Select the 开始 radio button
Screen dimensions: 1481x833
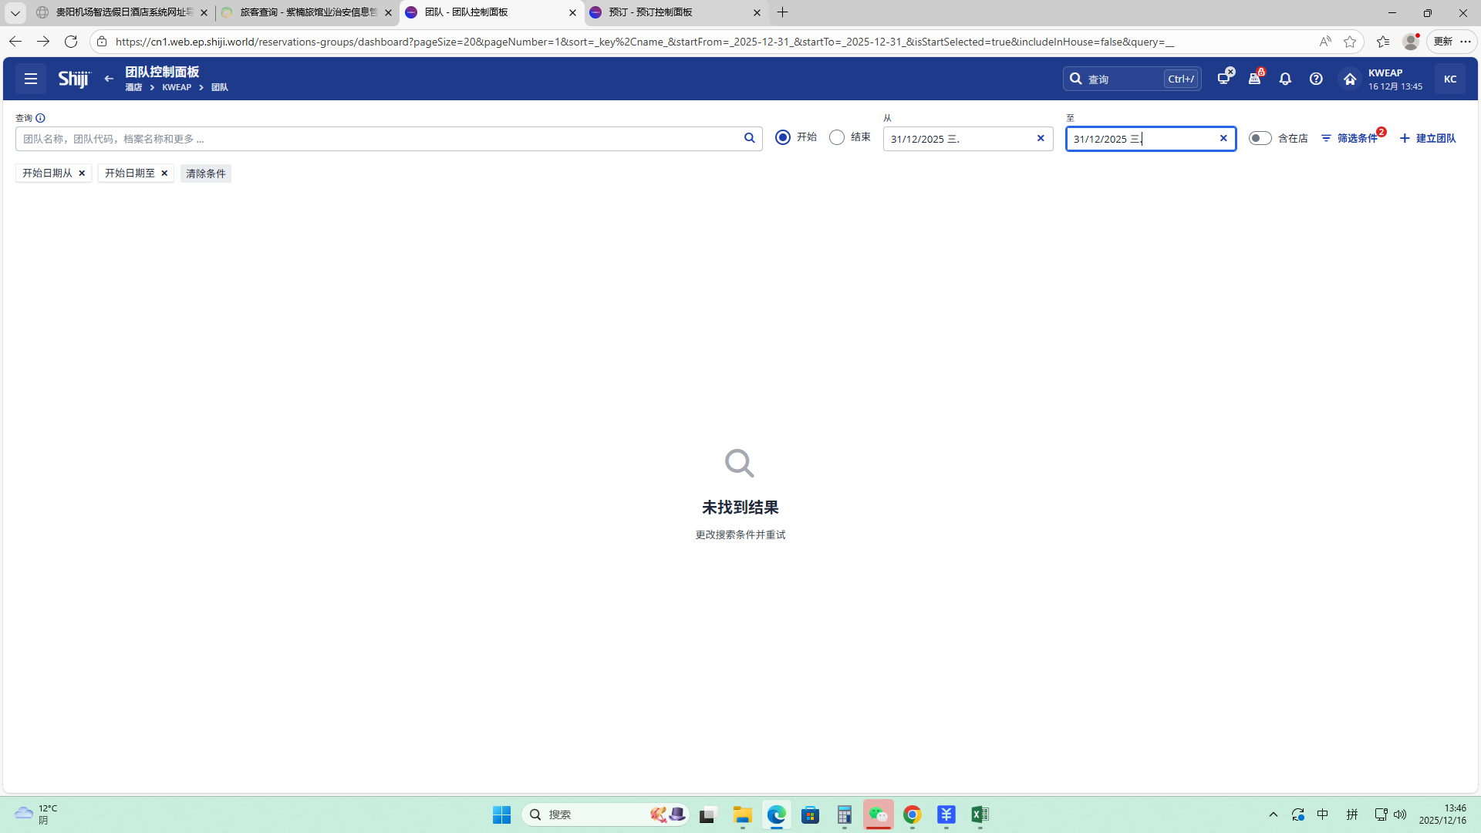tap(783, 137)
